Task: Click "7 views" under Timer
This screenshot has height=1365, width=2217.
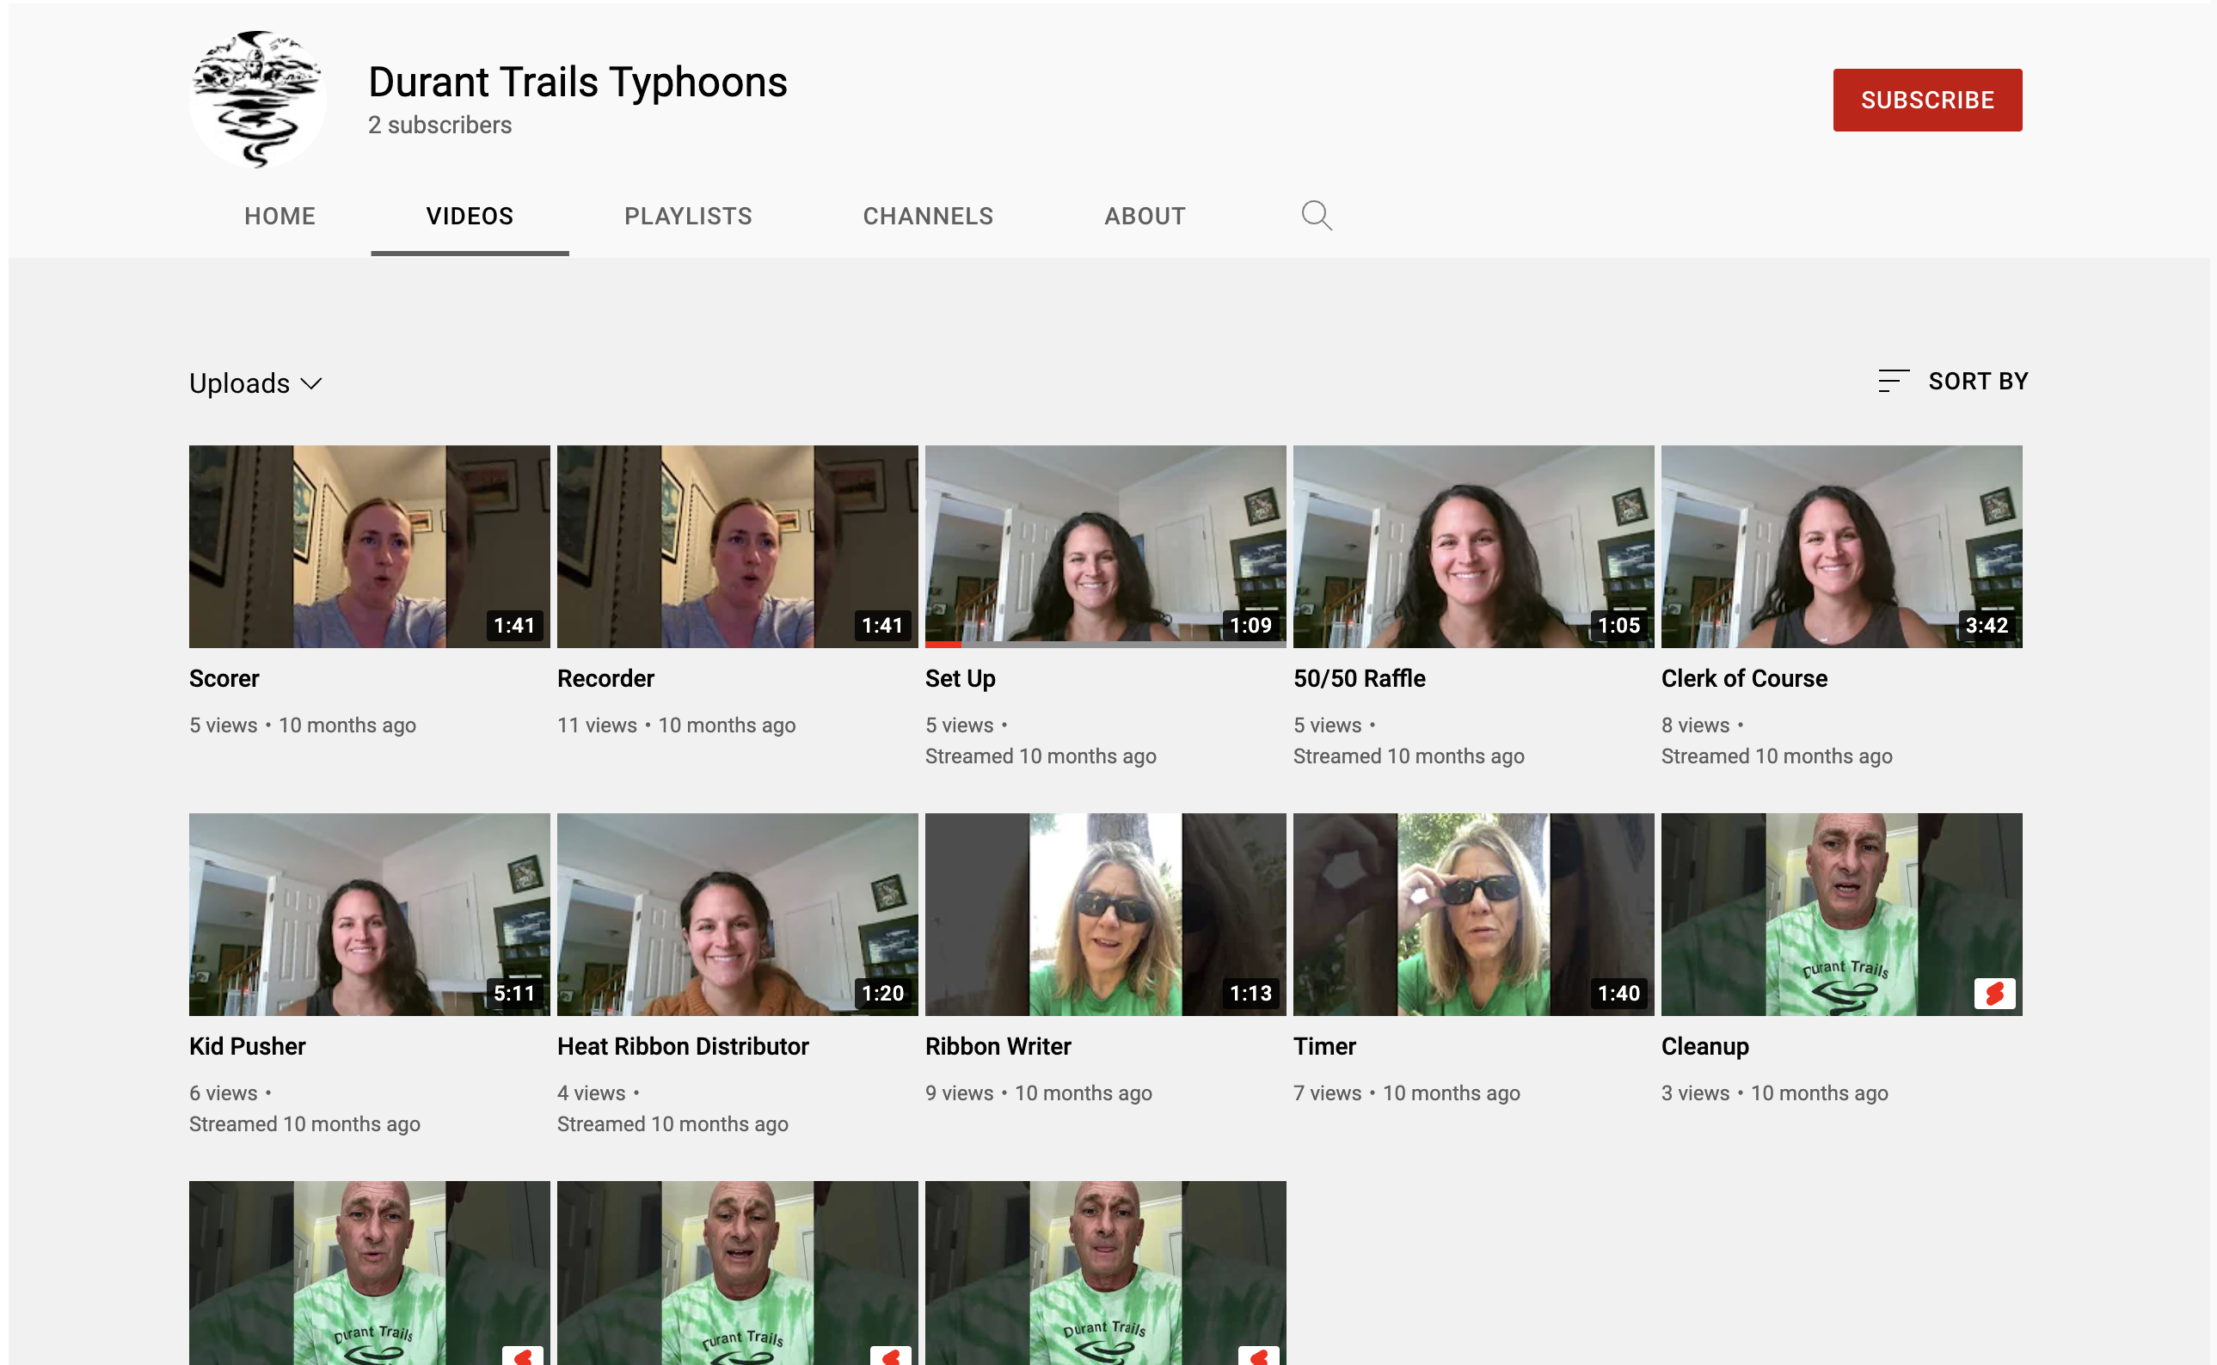Action: [1327, 1093]
